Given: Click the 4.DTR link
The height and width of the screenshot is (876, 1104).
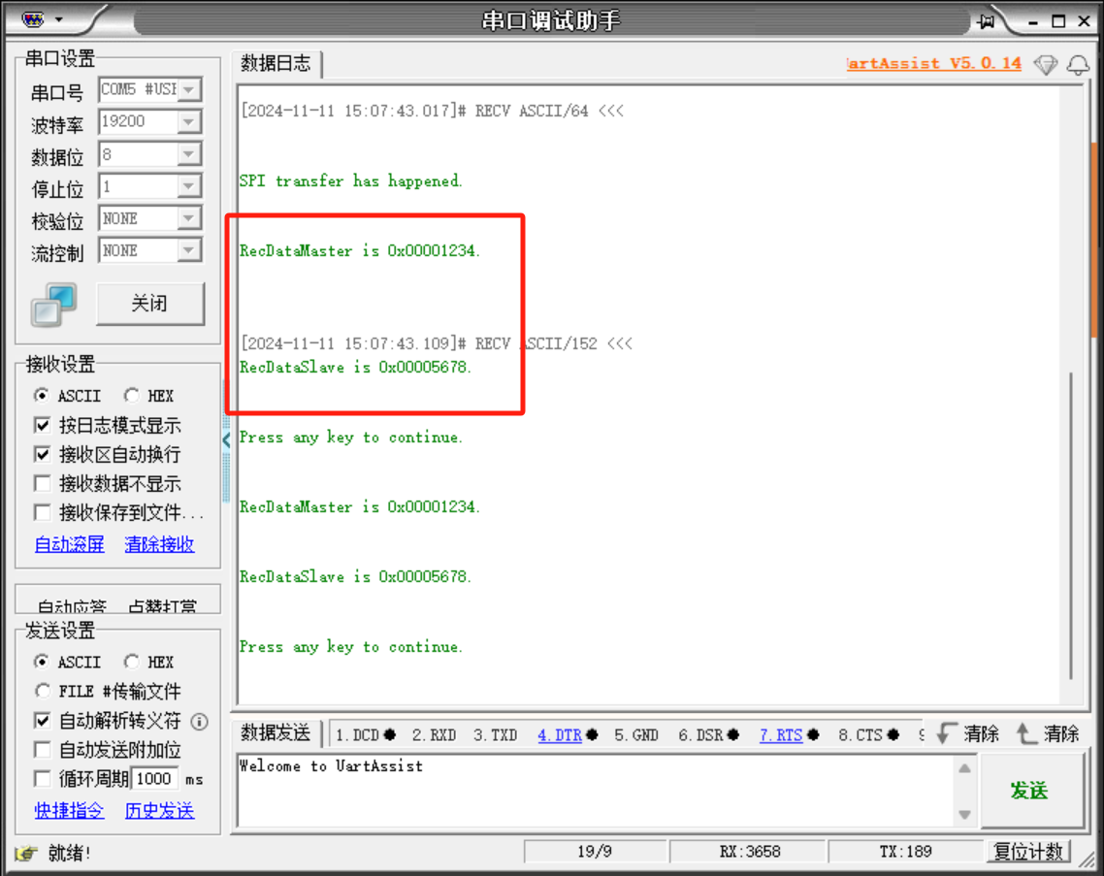Looking at the screenshot, I should (560, 735).
